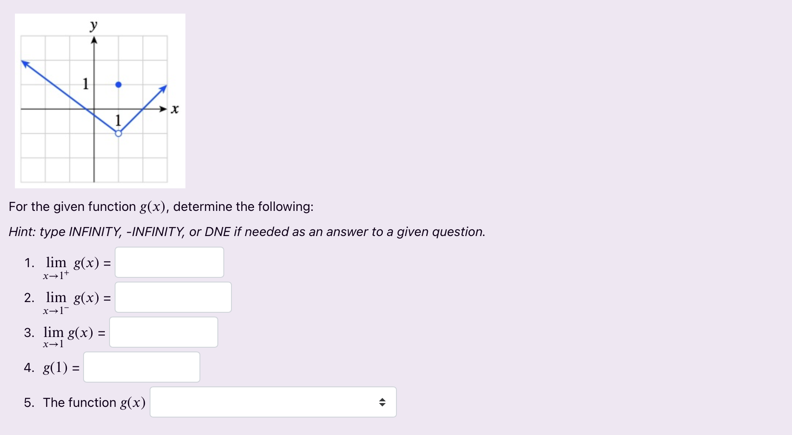Click the x label beside the horizontal axis
Image resolution: width=792 pixels, height=435 pixels.
click(175, 109)
